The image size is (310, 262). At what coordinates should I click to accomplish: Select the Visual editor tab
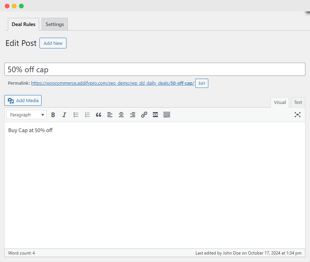(x=280, y=103)
